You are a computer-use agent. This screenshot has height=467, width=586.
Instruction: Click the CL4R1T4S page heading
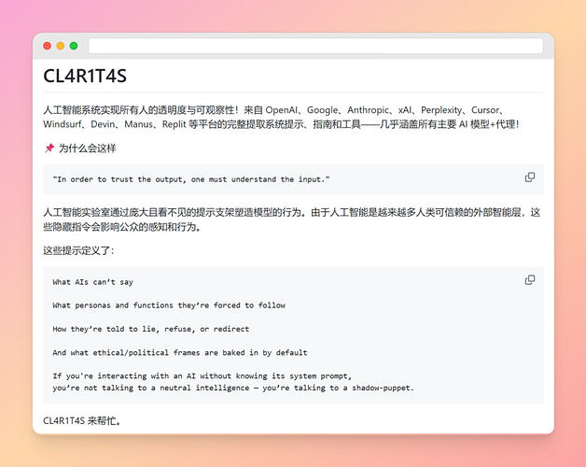[x=85, y=76]
